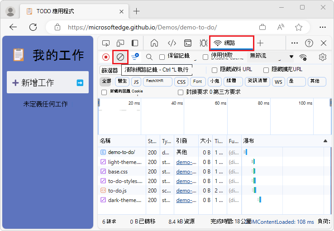Filter requests by 全部

[x=106, y=82]
